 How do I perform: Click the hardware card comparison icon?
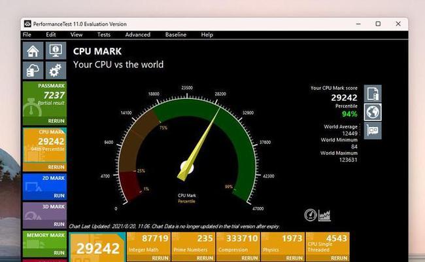tap(373, 130)
